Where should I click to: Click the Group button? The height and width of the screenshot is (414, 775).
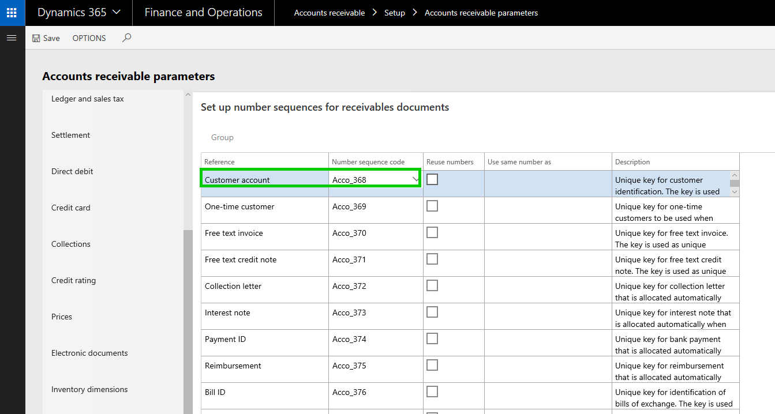coord(222,137)
